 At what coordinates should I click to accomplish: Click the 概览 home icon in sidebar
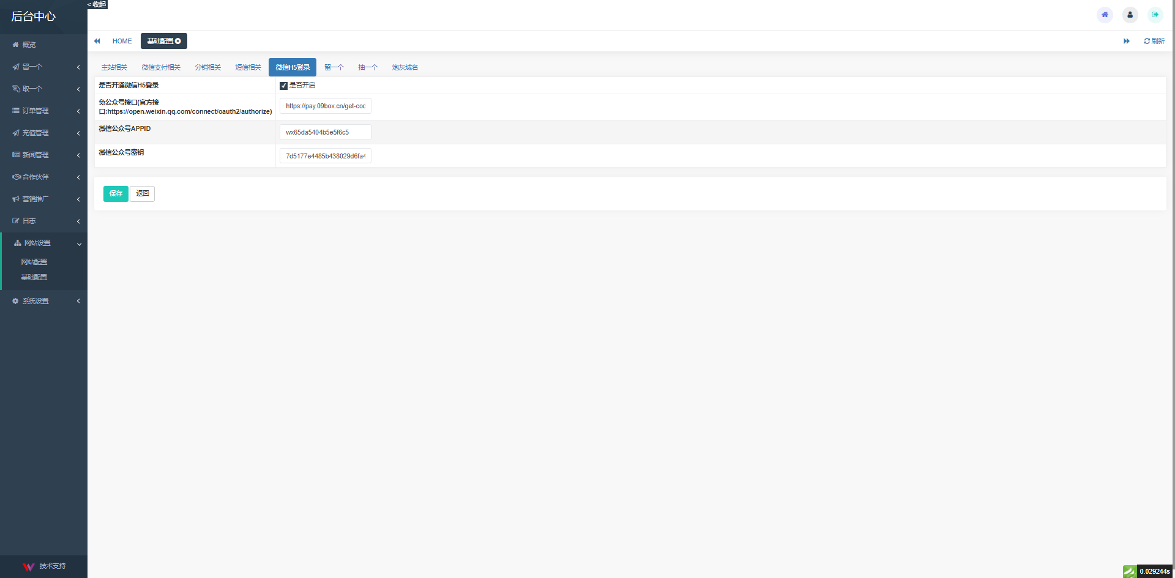tap(16, 45)
